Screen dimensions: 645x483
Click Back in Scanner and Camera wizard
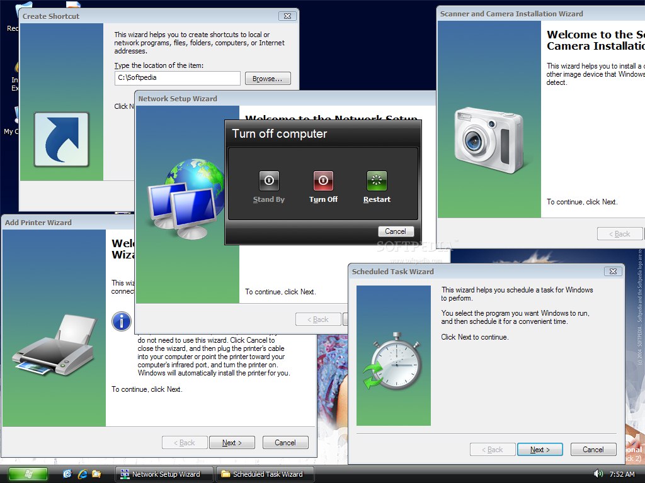click(x=620, y=234)
